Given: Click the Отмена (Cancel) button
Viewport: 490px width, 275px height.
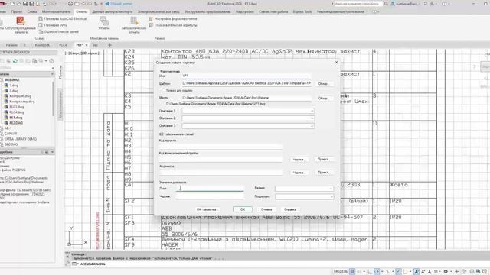Looking at the screenshot, I should point(266,209).
